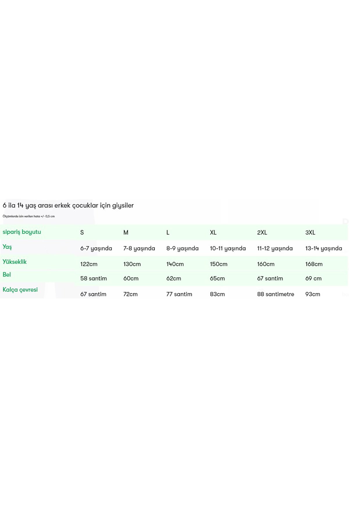Click the 93cm hip value
The image size is (349, 523).
(x=313, y=294)
